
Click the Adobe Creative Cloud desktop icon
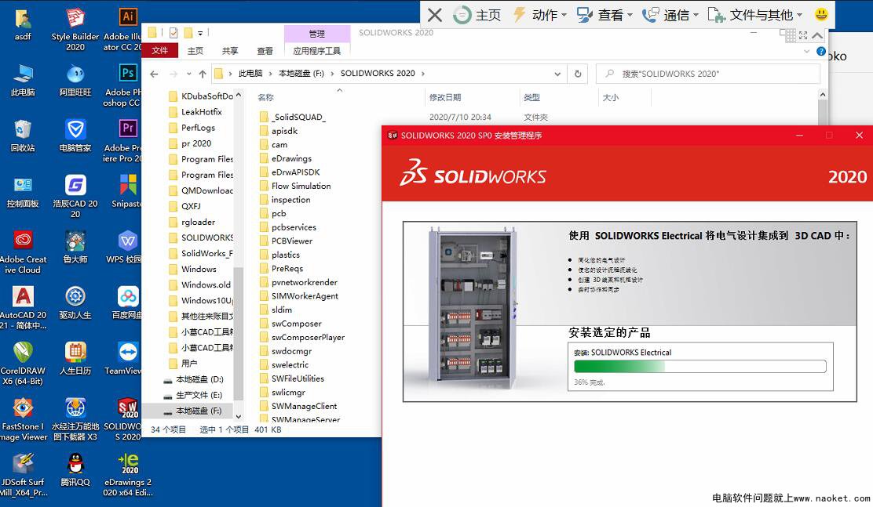pos(23,252)
